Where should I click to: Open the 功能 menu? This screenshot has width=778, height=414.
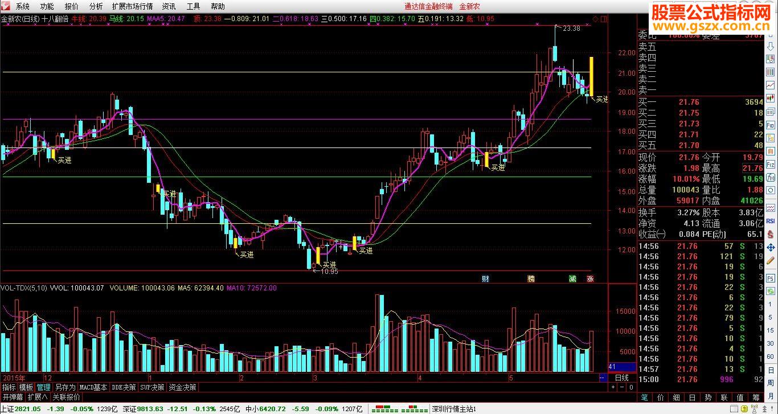[47, 6]
